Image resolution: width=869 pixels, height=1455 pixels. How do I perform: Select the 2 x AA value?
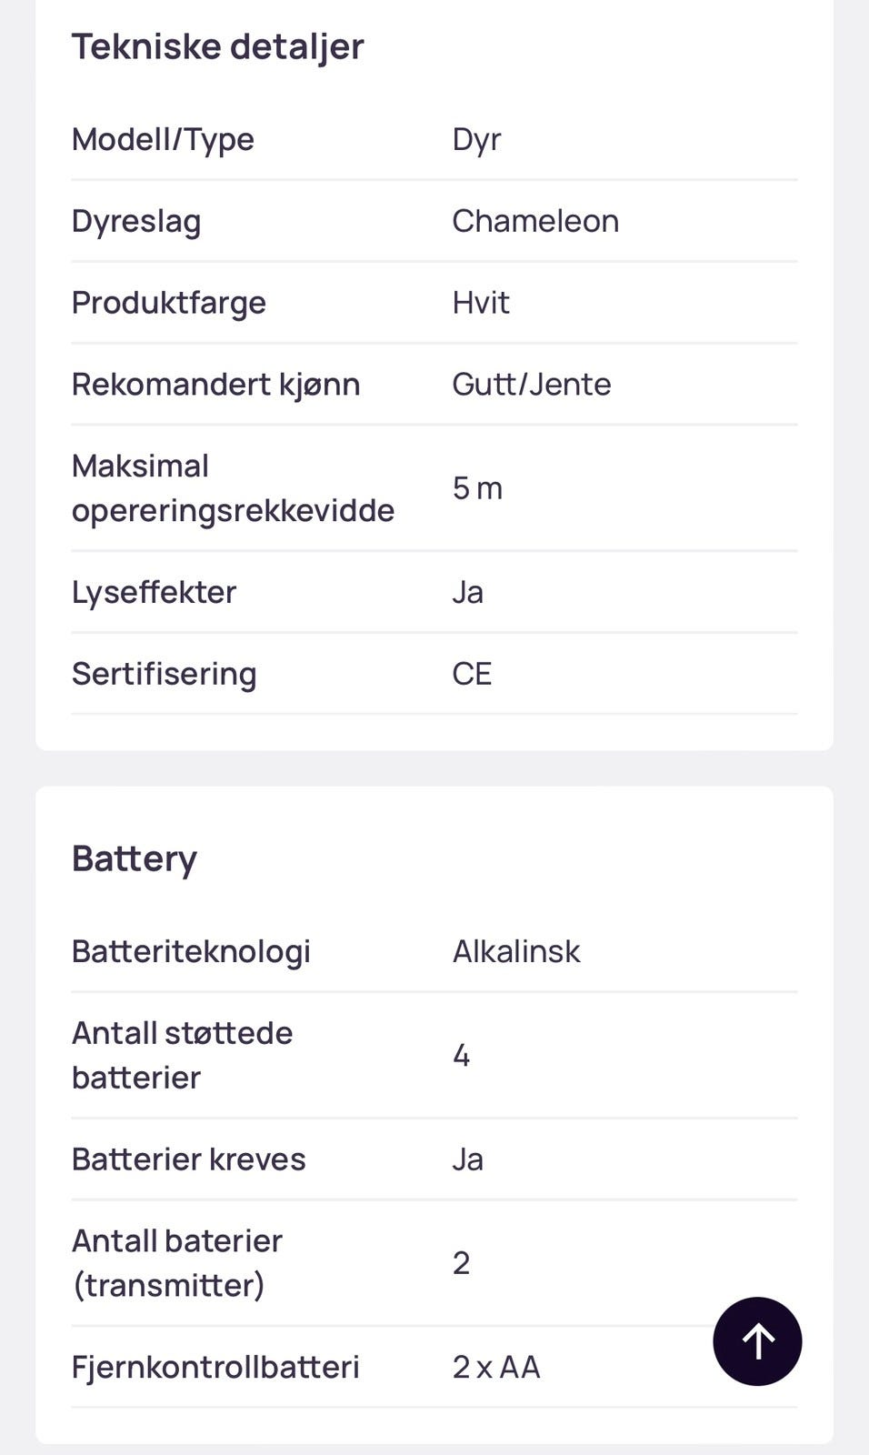tap(496, 1367)
